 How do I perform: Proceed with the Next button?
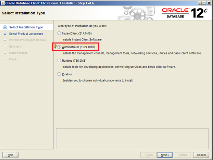[x=165, y=155]
